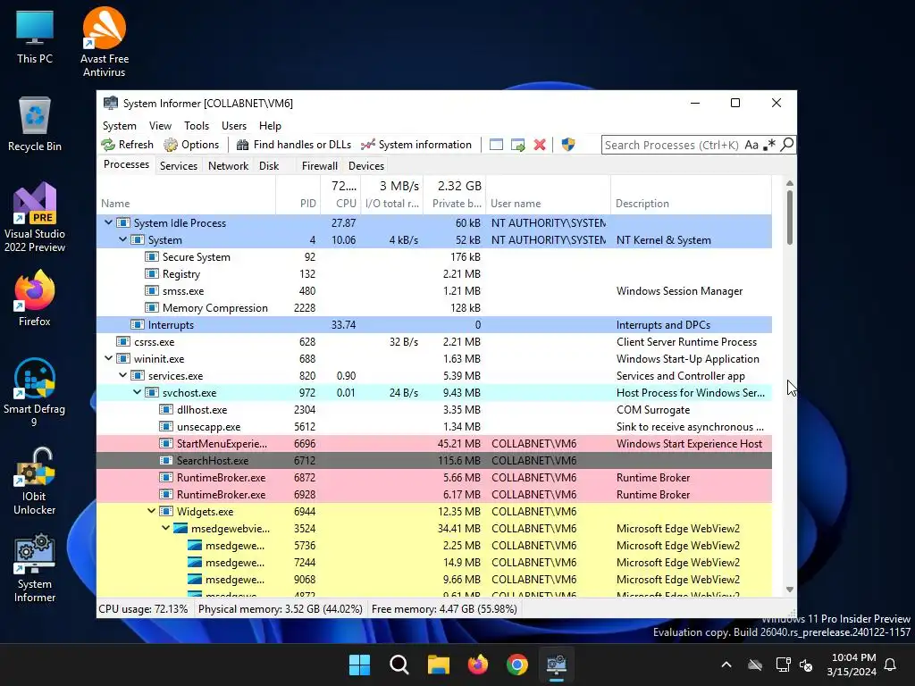This screenshot has width=915, height=686.
Task: Select the StartMenuExperience process row
Action: click(434, 443)
